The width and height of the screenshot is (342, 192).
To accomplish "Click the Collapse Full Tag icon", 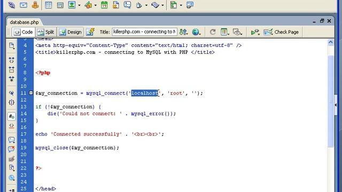I will (12, 60).
